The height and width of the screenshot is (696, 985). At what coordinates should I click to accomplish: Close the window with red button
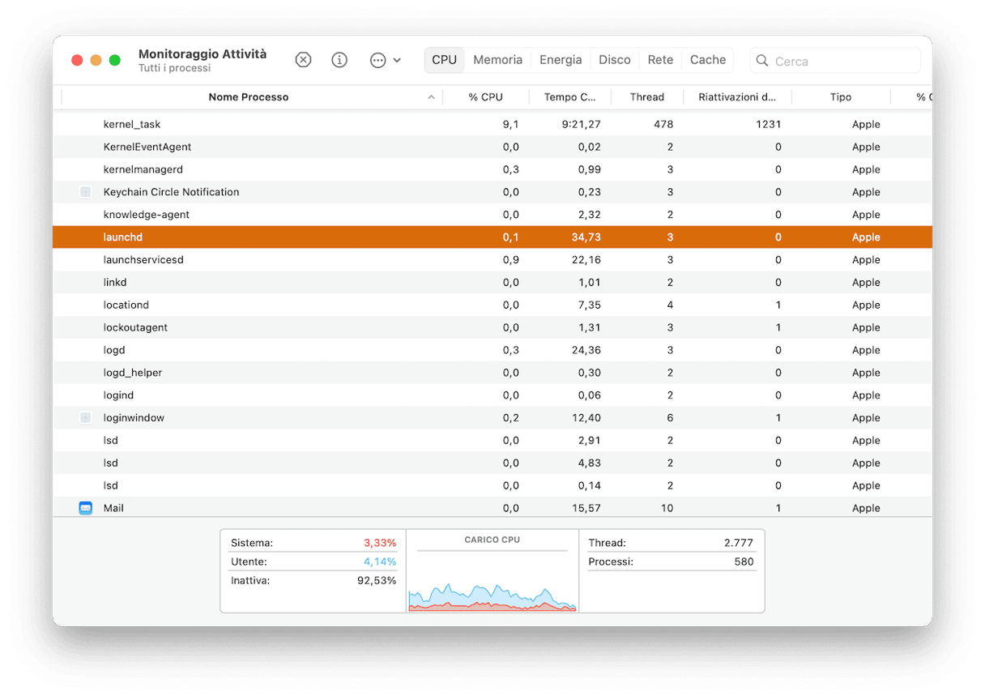pyautogui.click(x=77, y=60)
